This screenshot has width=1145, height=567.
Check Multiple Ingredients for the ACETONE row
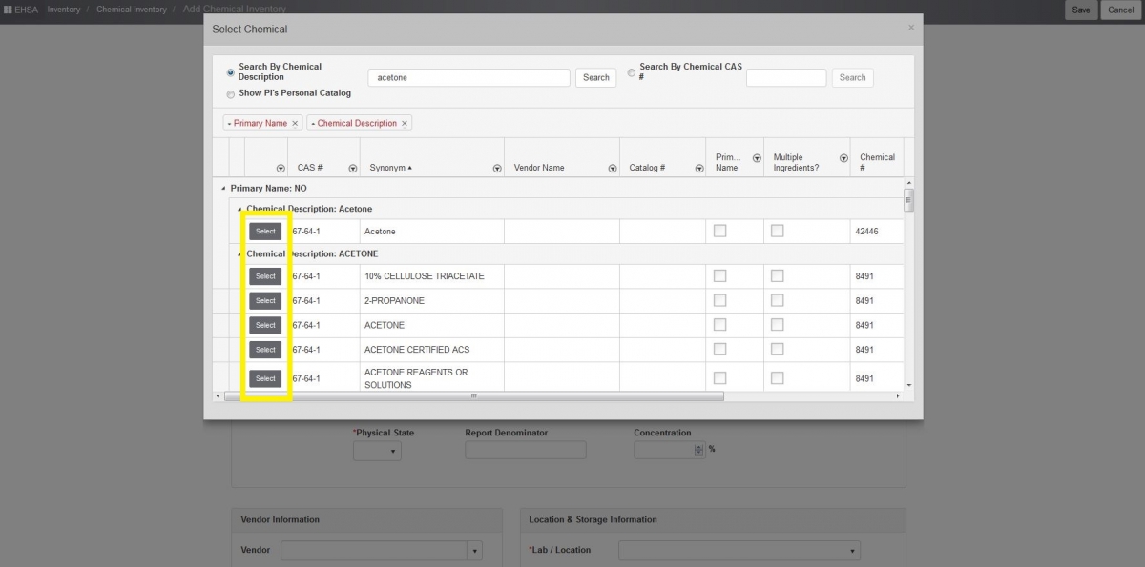pyautogui.click(x=778, y=324)
